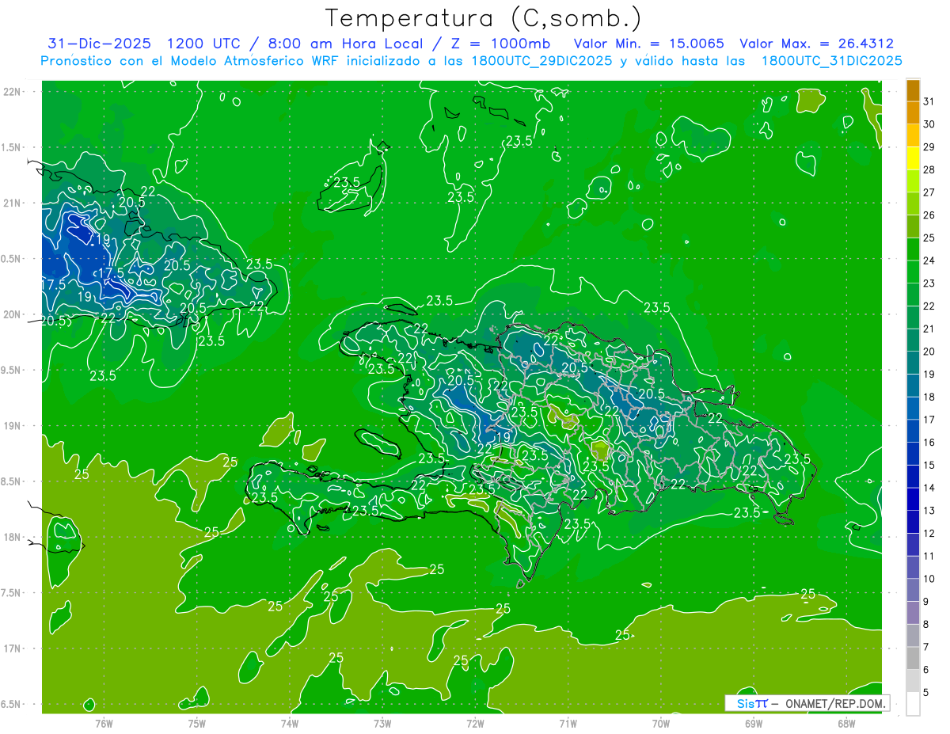
Task: Click the legend label '29'
Action: coord(929,147)
